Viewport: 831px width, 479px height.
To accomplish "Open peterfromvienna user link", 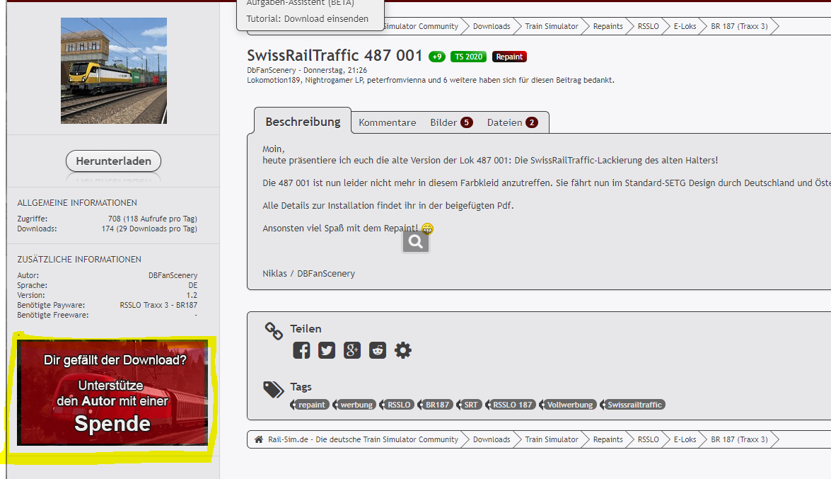I will [397, 80].
